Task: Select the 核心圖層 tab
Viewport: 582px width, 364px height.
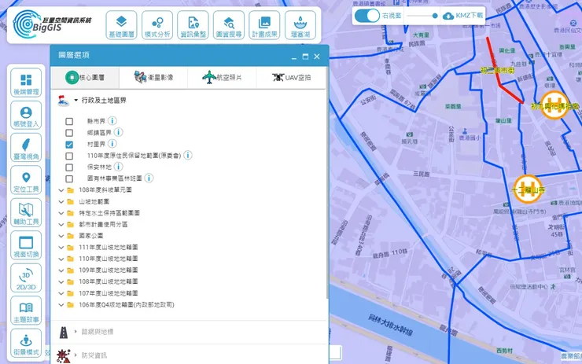Action: 85,78
